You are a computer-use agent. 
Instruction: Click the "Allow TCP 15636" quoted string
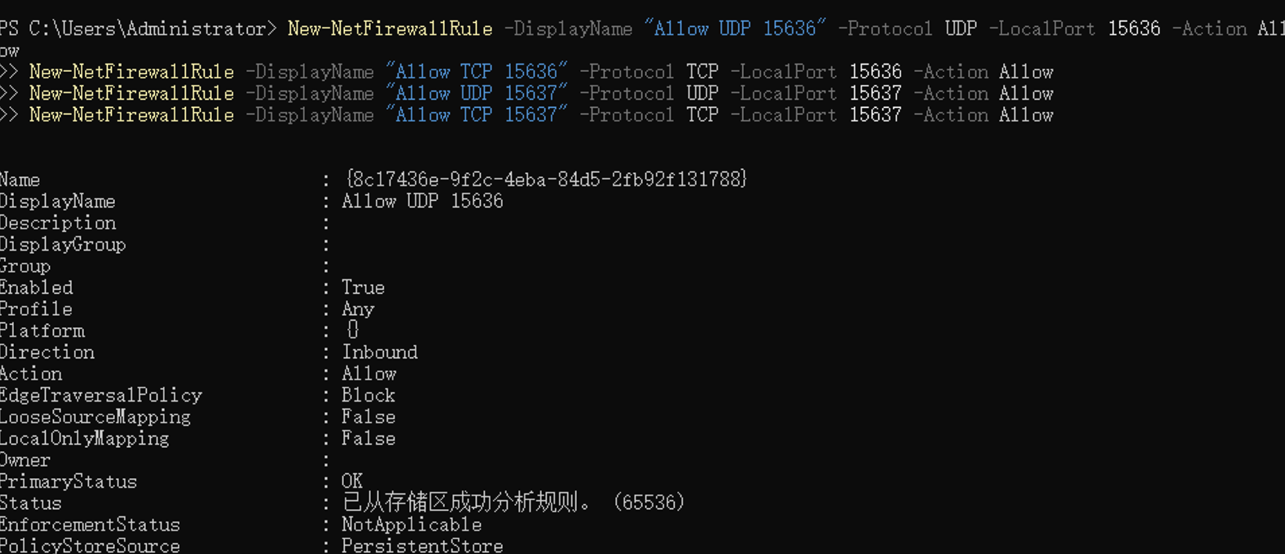click(477, 71)
